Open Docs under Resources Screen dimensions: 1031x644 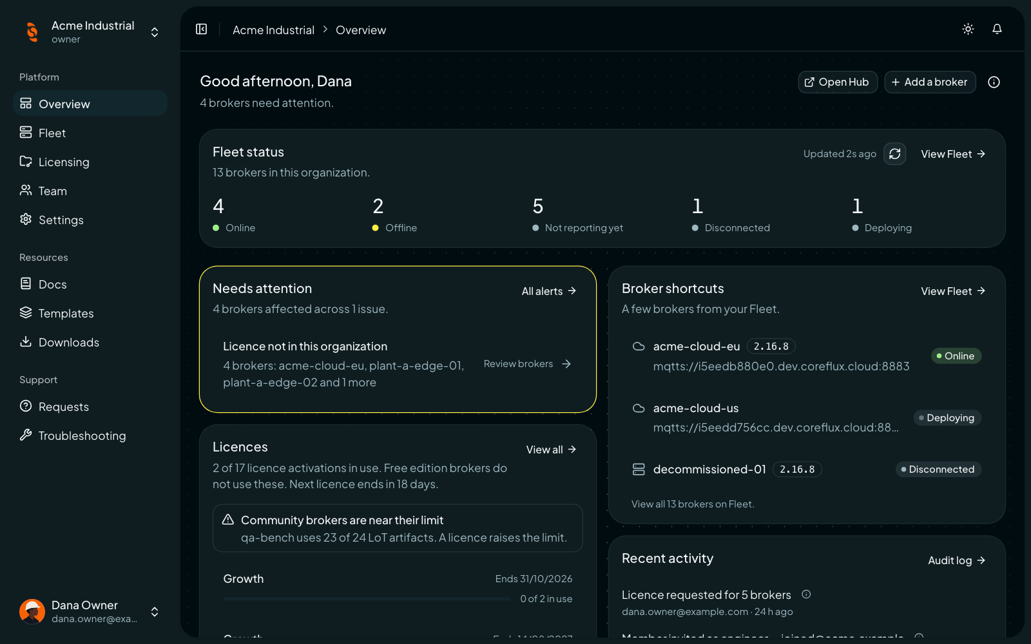pos(90,284)
